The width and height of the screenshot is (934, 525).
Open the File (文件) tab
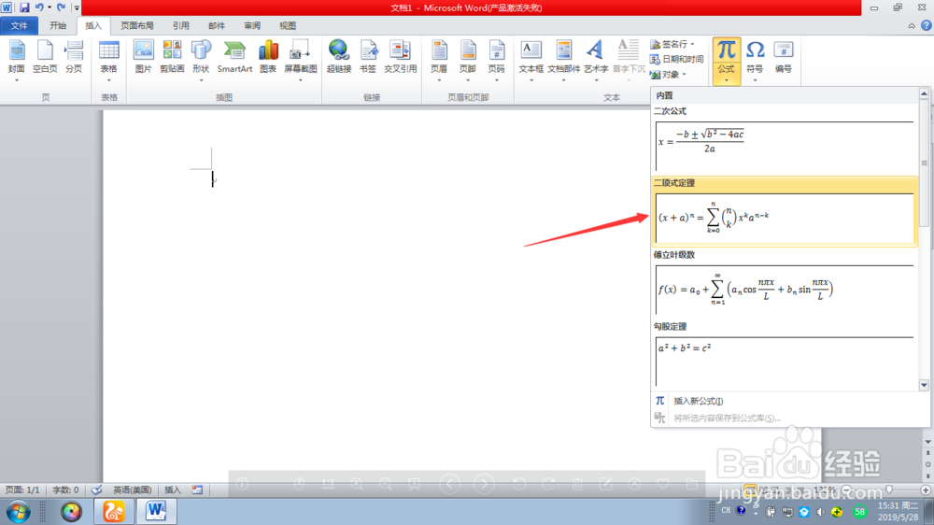19,25
